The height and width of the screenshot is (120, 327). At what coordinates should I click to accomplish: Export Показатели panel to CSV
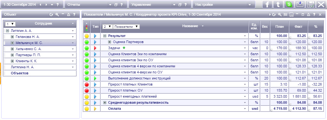(x=291, y=15)
